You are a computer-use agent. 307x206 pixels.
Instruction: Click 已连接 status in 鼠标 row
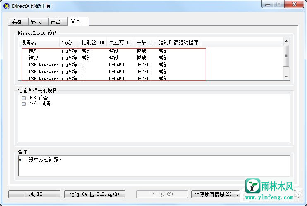click(70, 51)
